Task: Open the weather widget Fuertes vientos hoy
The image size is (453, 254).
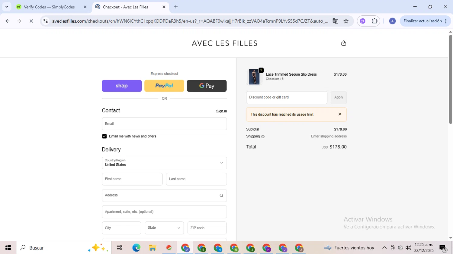Action: tap(349, 248)
